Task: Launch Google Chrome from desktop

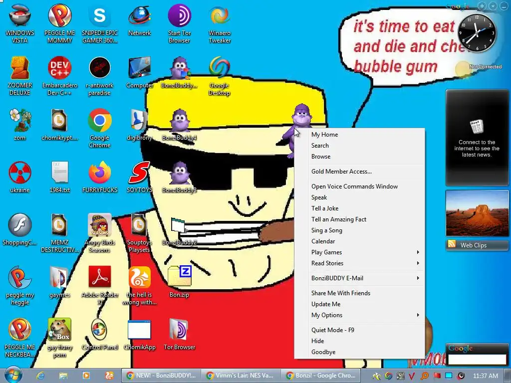Action: (x=100, y=128)
